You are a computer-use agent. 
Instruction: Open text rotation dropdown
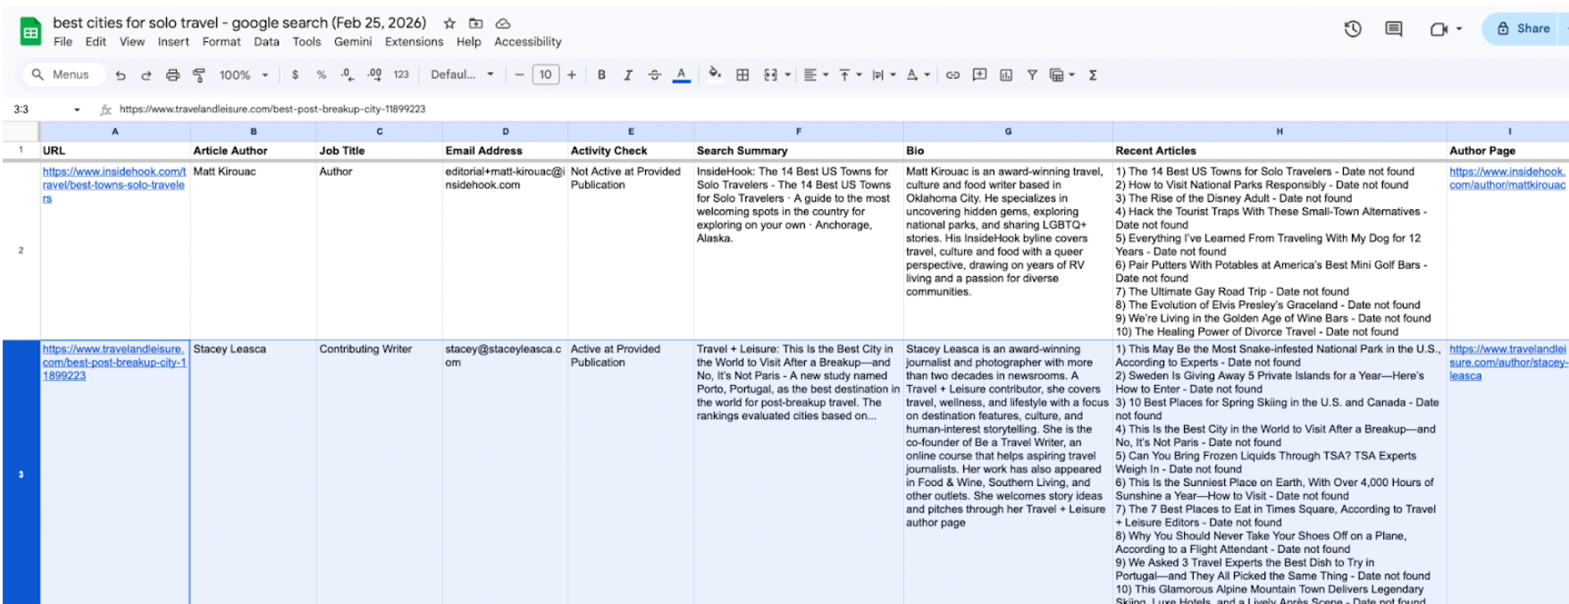pos(918,75)
